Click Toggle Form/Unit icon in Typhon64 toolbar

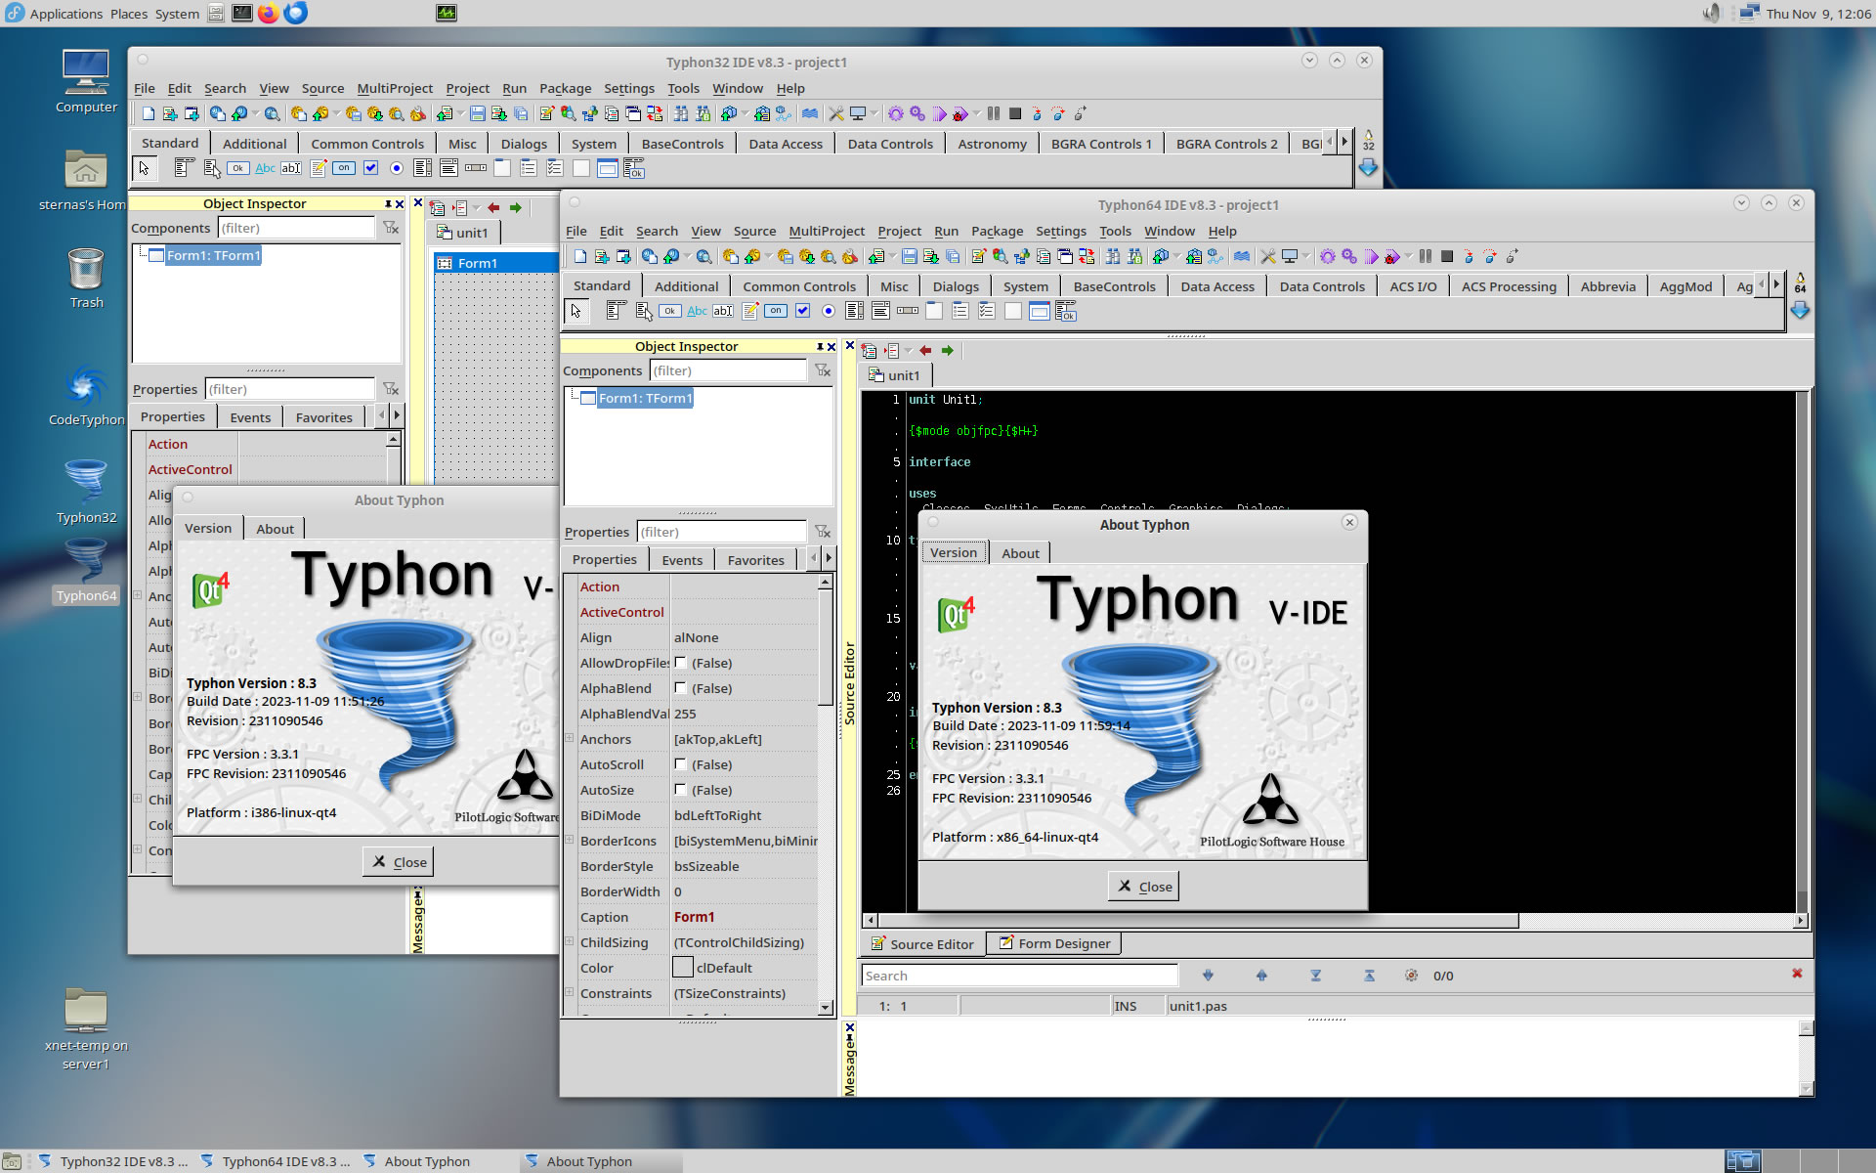[x=1087, y=256]
